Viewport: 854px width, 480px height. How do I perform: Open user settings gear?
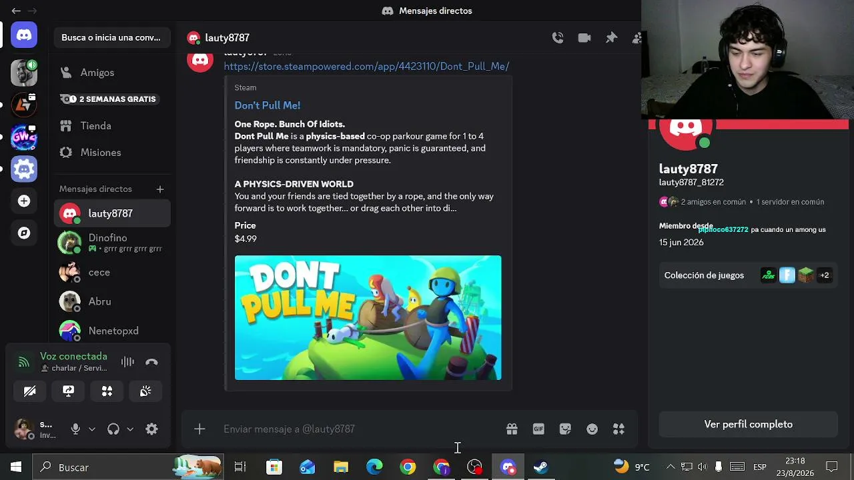click(151, 429)
